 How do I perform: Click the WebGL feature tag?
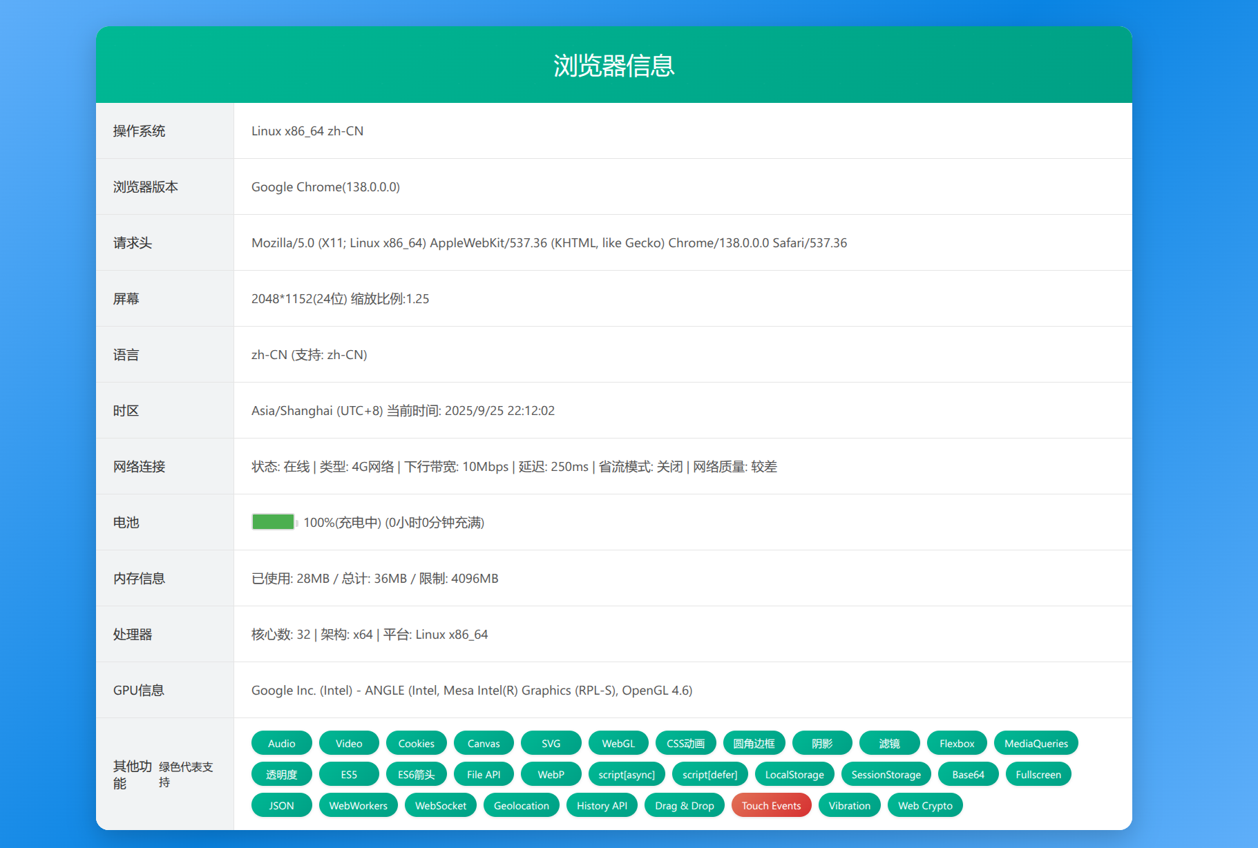point(618,743)
